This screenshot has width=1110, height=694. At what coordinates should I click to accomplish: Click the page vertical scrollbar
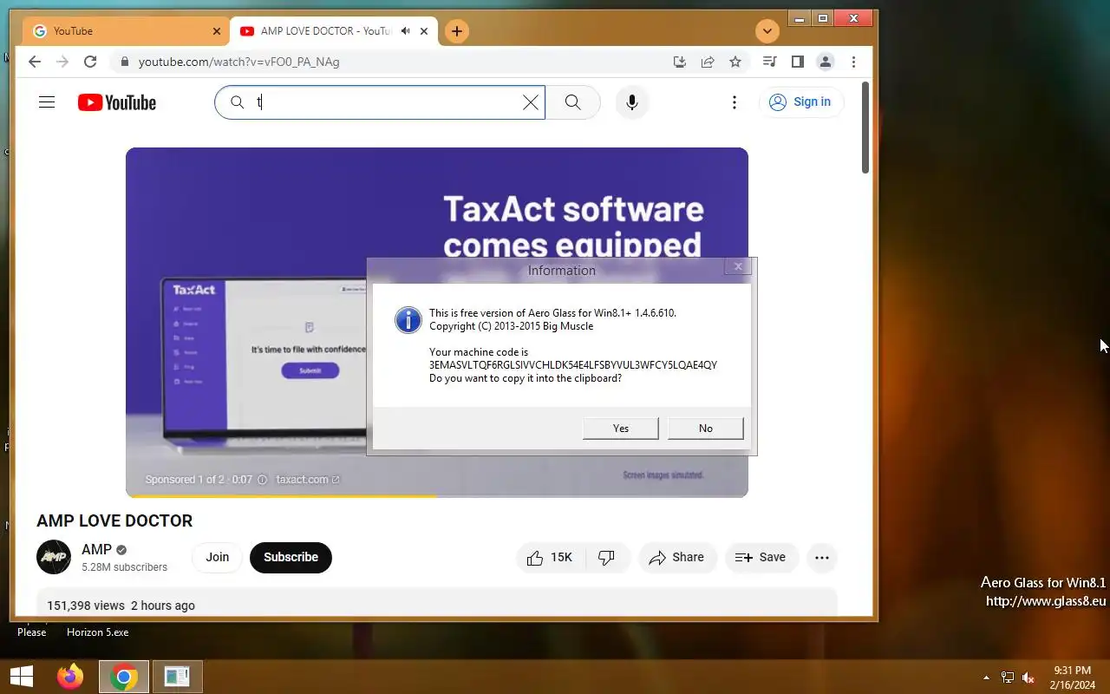click(865, 128)
